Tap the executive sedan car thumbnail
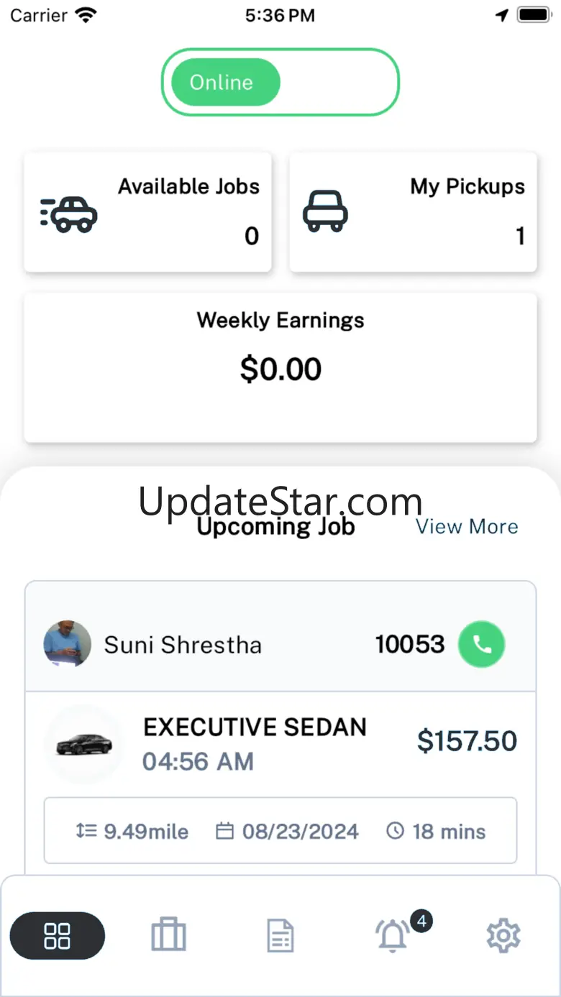561x997 pixels. [x=84, y=744]
